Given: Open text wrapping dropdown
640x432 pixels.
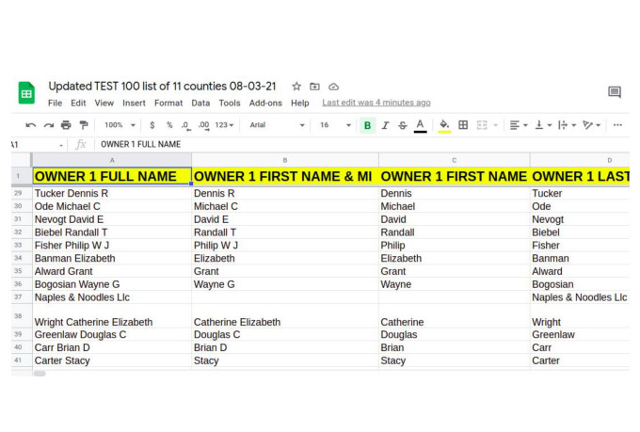Looking at the screenshot, I should pos(567,125).
